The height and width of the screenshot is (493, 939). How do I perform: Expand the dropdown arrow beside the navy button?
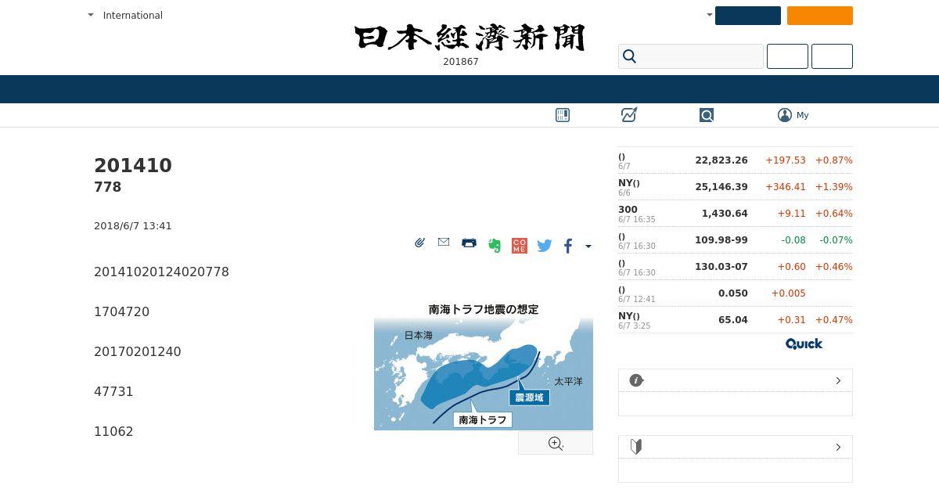coord(710,15)
